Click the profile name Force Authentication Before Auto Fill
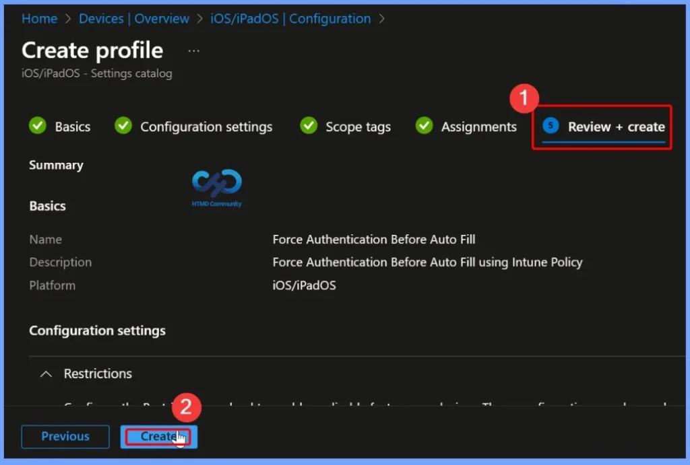Image resolution: width=690 pixels, height=465 pixels. tap(374, 239)
